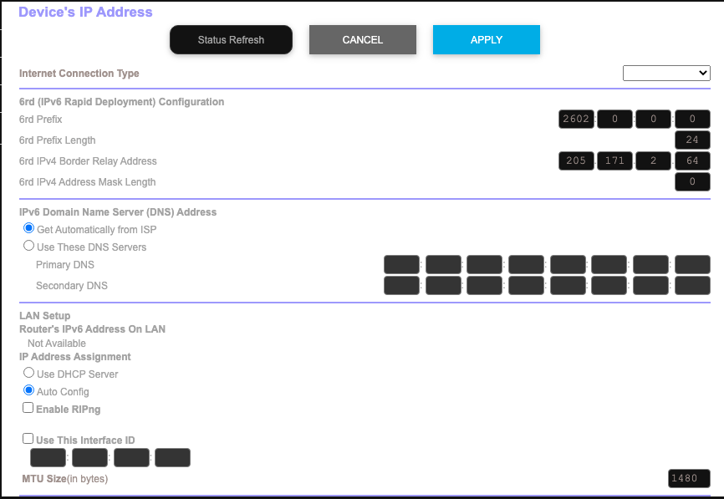Click the Status Refresh button
Screen dimensions: 724x499
coord(231,39)
